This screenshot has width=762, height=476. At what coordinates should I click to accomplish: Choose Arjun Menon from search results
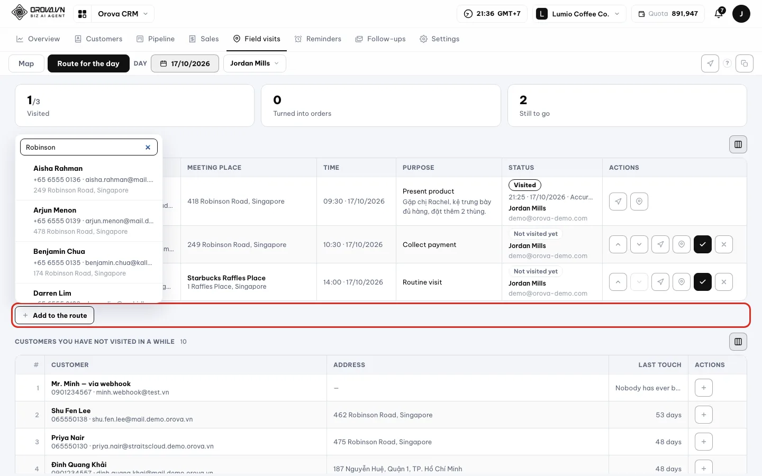(x=89, y=221)
